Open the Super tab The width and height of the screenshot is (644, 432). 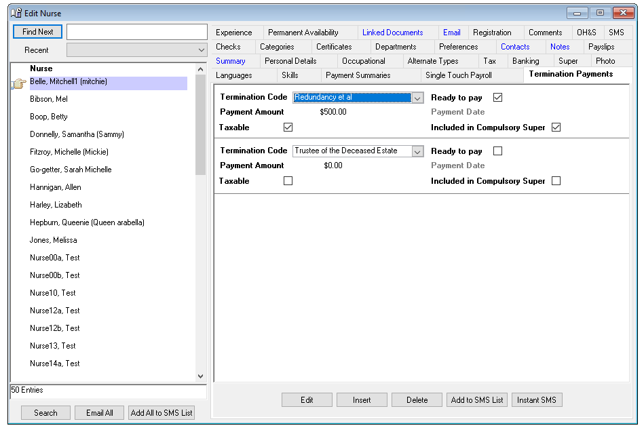point(568,61)
